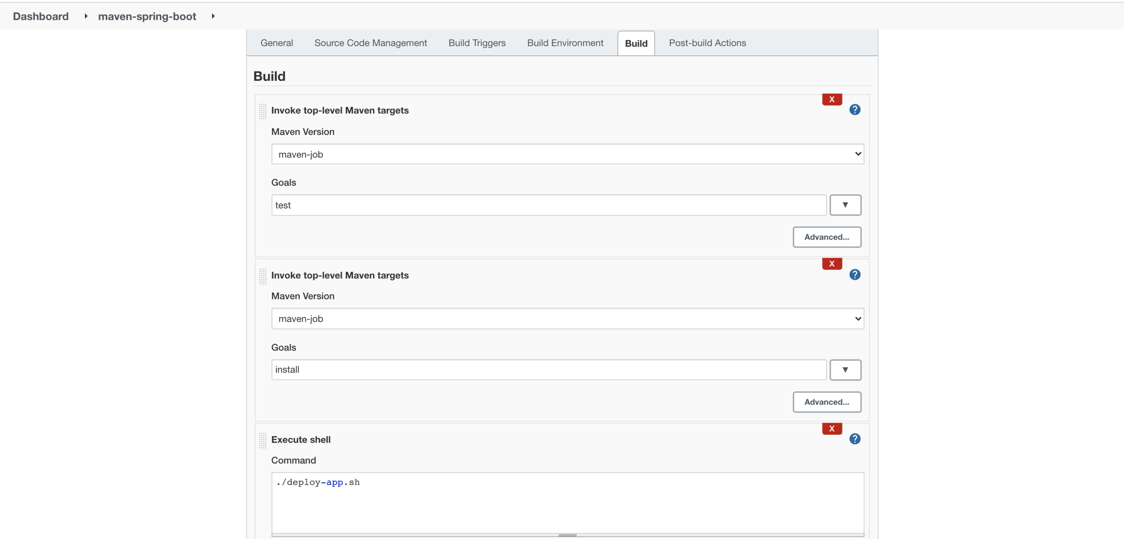Click Advanced button under test goals

(826, 237)
